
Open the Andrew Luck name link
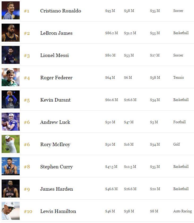[55, 122]
